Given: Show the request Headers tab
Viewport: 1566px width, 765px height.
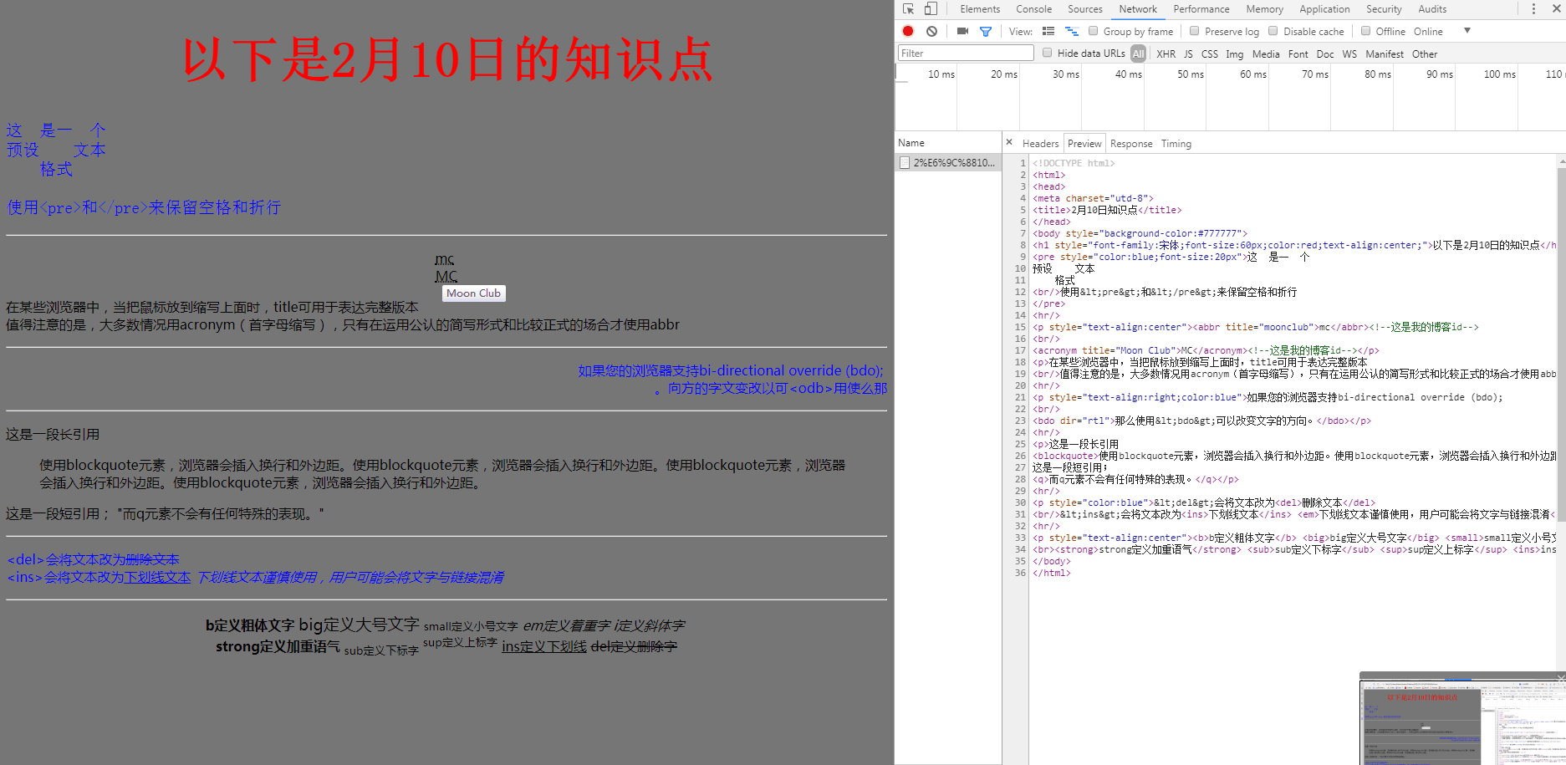Looking at the screenshot, I should 1040,144.
